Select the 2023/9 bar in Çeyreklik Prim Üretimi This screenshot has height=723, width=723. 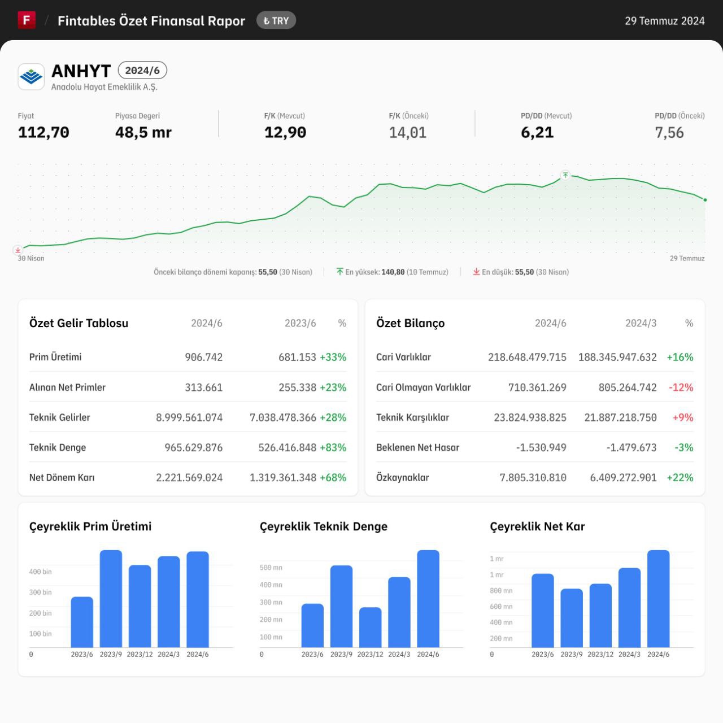[111, 599]
